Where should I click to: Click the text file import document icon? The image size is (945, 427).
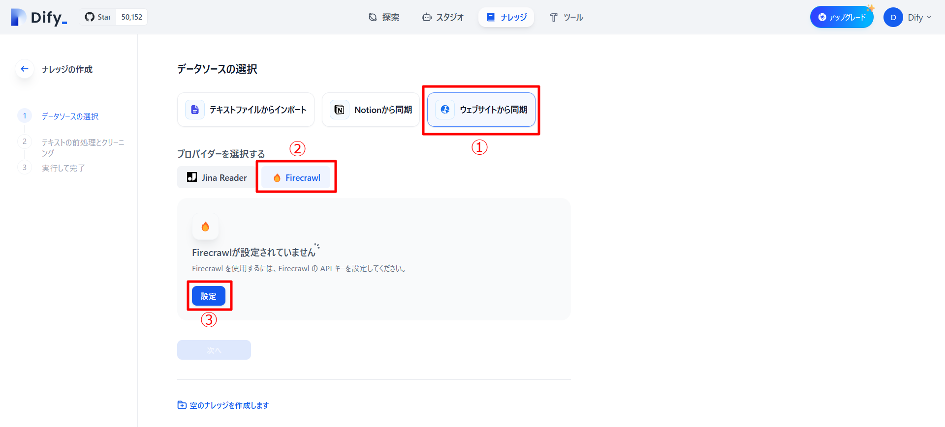click(x=195, y=110)
